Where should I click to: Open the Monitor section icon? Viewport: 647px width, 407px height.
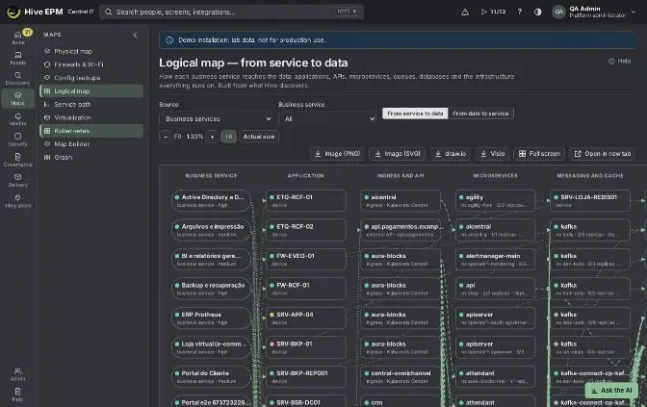[x=17, y=119]
